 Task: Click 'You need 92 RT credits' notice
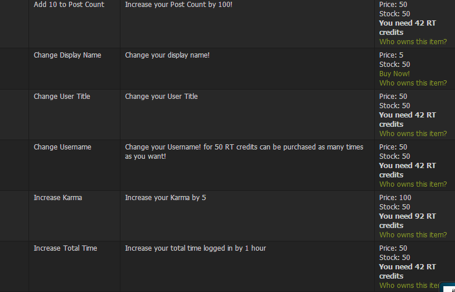click(x=407, y=221)
